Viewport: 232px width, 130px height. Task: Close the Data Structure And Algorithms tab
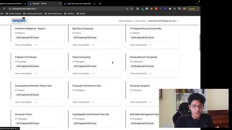pyautogui.click(x=95, y=4)
